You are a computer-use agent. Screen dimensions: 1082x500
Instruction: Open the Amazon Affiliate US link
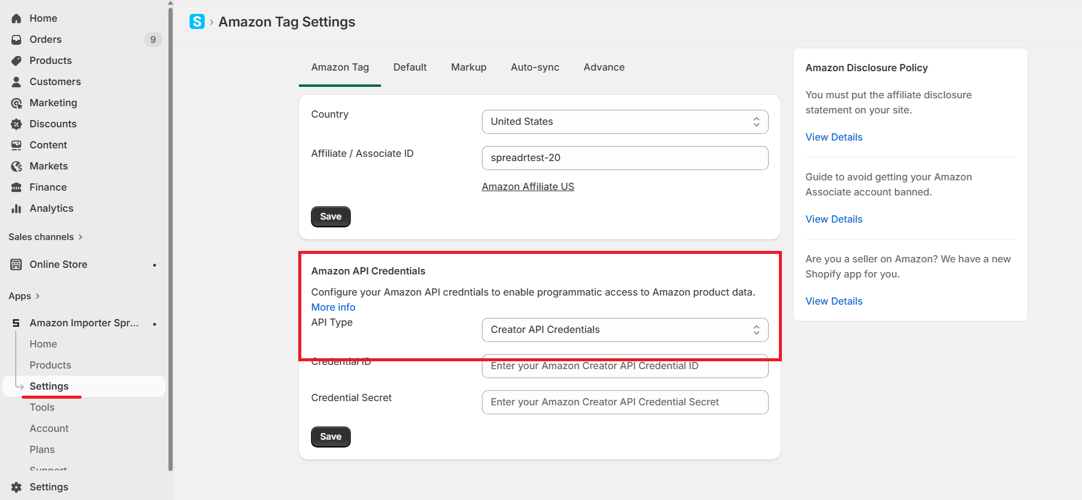click(x=528, y=187)
